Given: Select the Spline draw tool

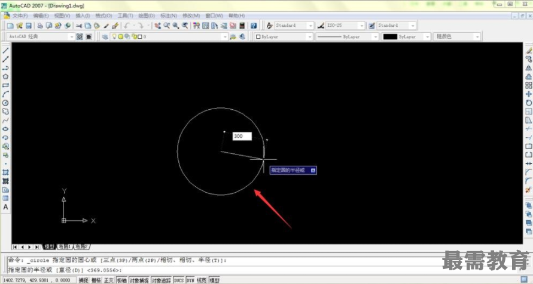Looking at the screenshot, I should pos(5,121).
